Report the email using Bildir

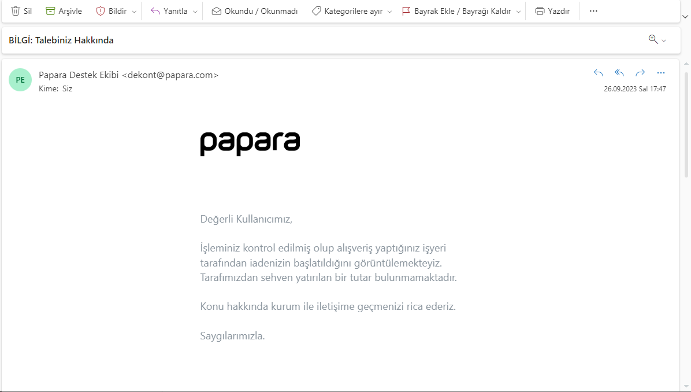pos(112,11)
